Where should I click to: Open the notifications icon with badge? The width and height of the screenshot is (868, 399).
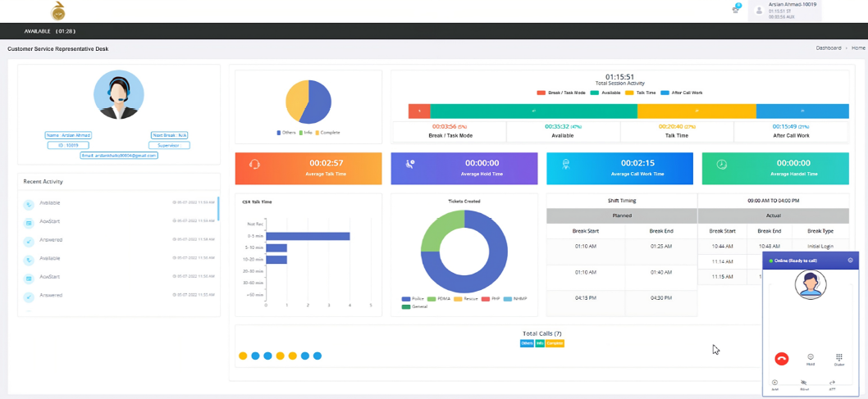tap(736, 9)
